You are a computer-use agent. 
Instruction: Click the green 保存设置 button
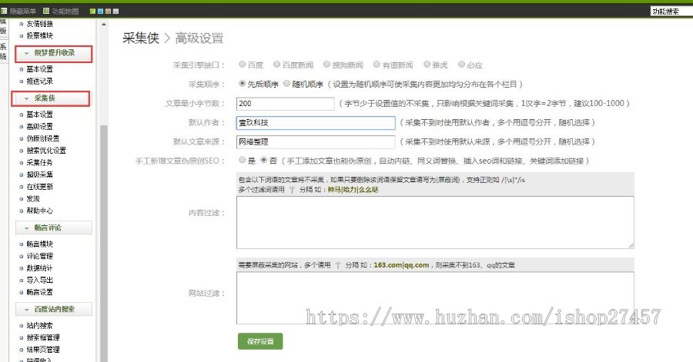tap(260, 341)
